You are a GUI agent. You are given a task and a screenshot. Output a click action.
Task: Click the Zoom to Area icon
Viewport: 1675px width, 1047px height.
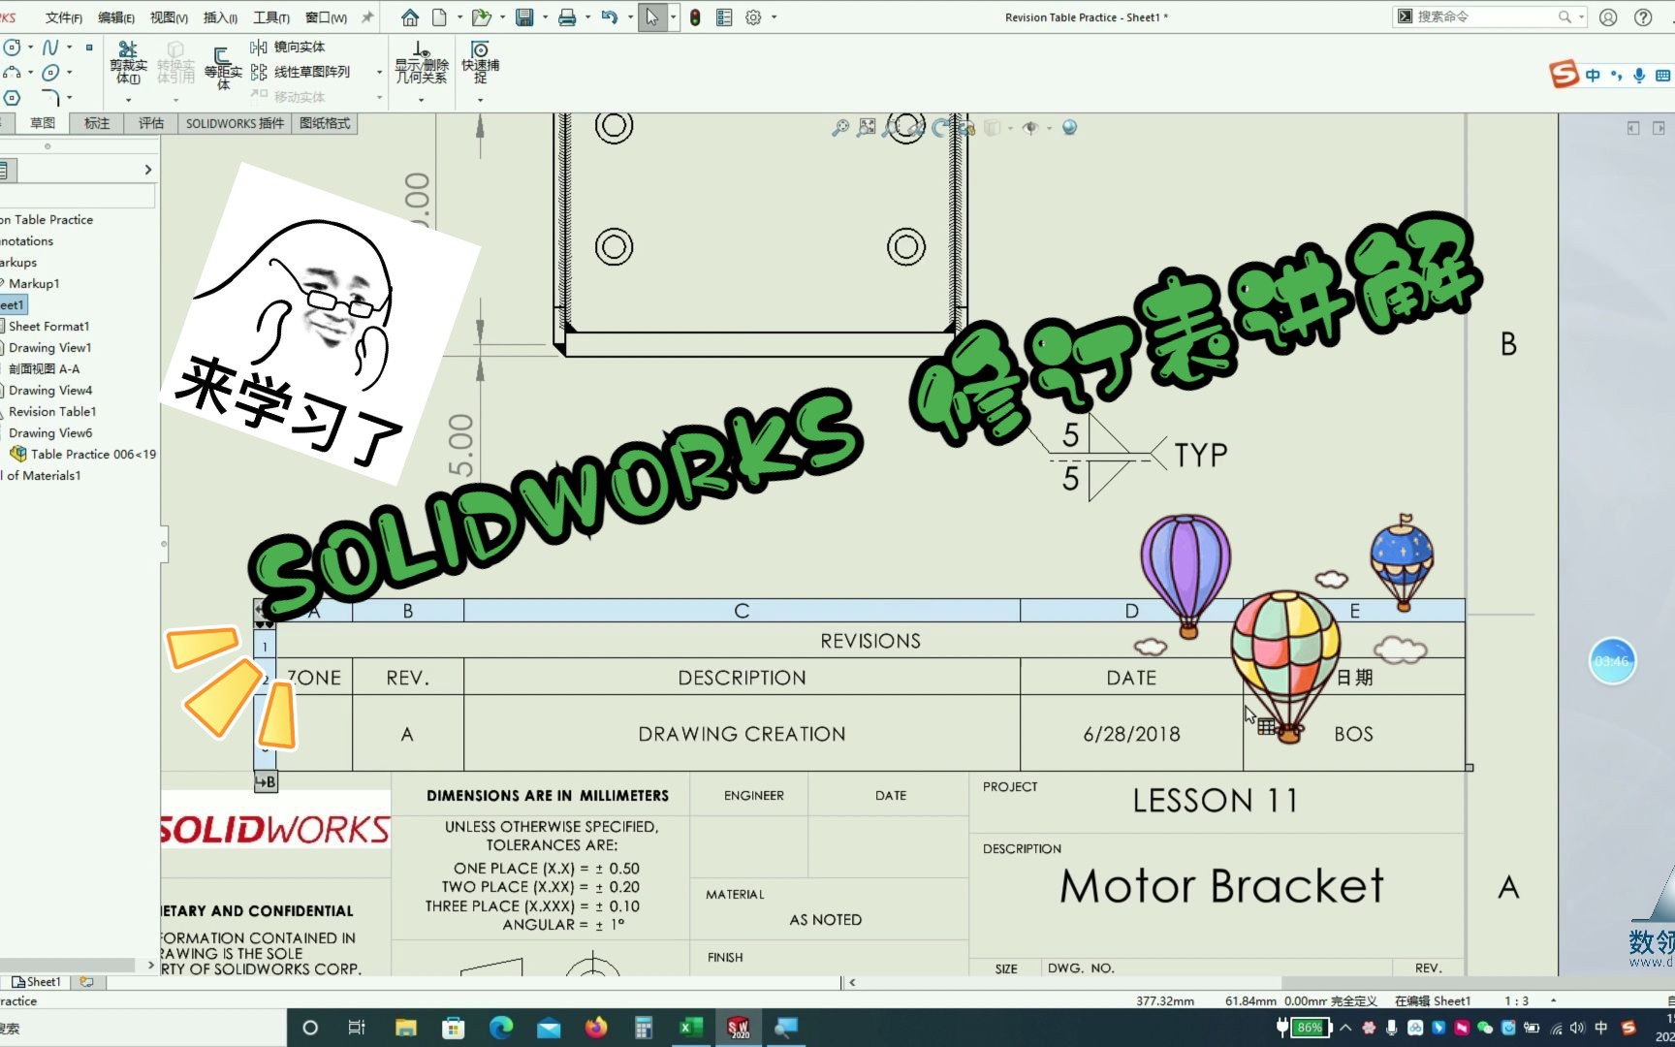(x=866, y=127)
